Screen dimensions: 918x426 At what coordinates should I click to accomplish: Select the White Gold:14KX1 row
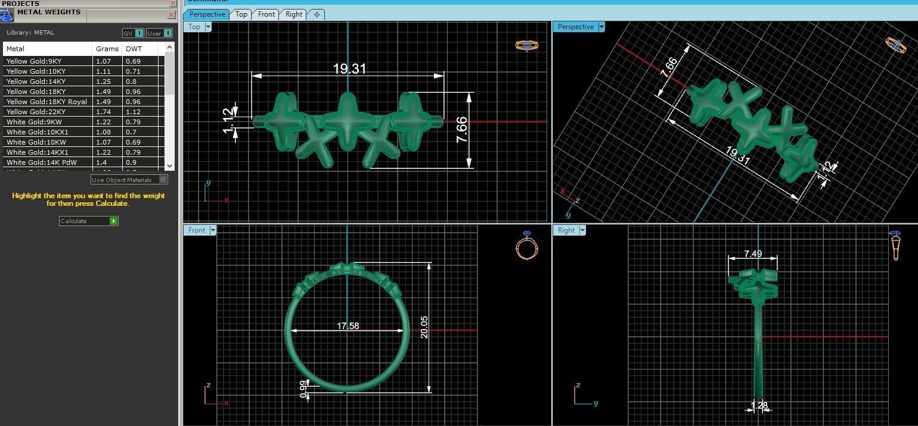[x=83, y=152]
